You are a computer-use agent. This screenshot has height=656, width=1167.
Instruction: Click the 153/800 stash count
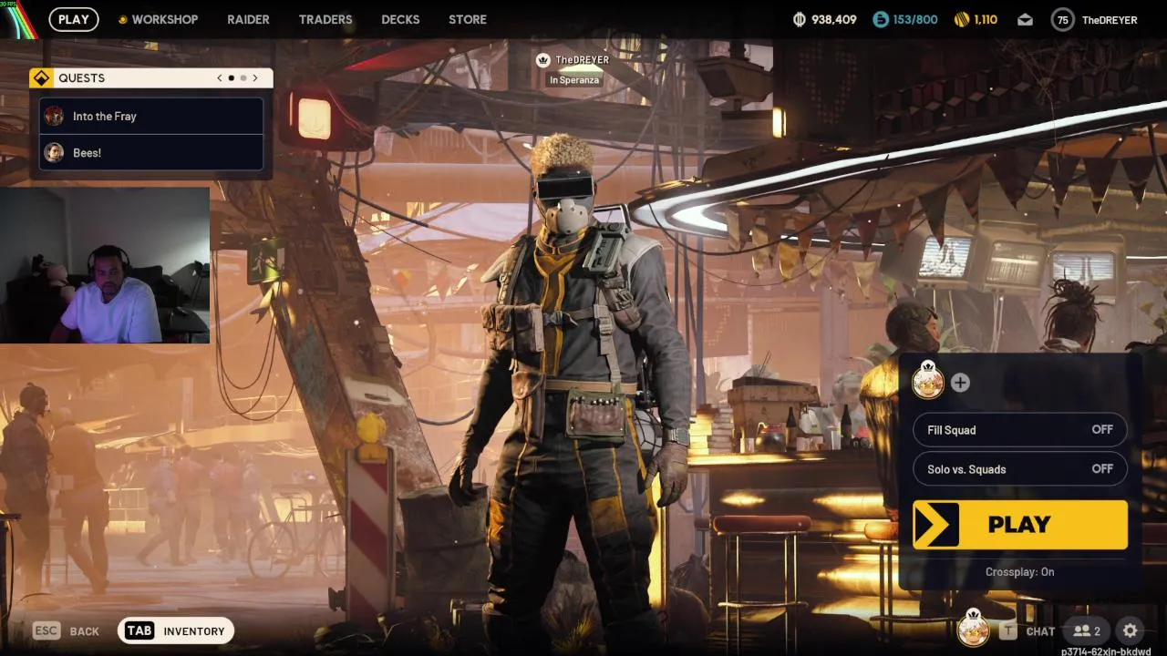pos(915,19)
